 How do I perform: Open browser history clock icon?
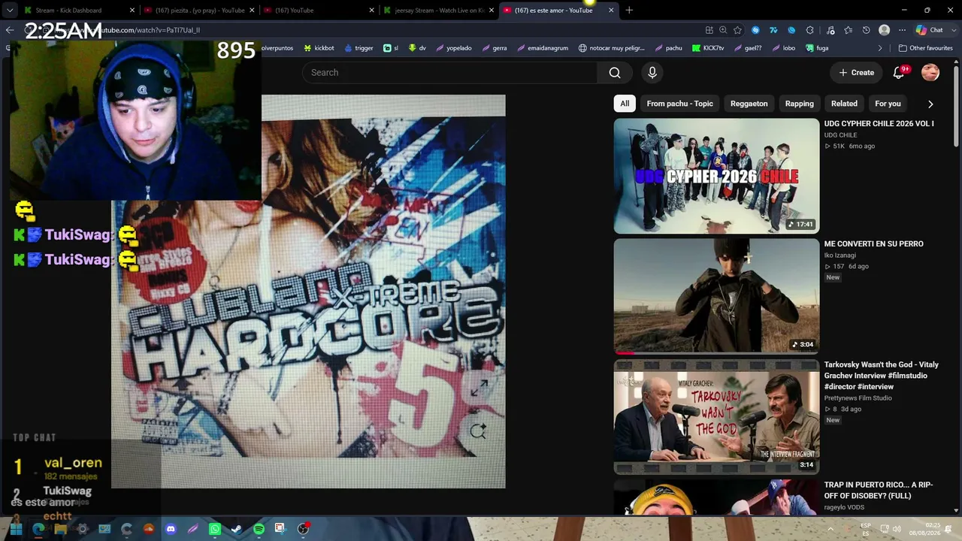tap(866, 30)
